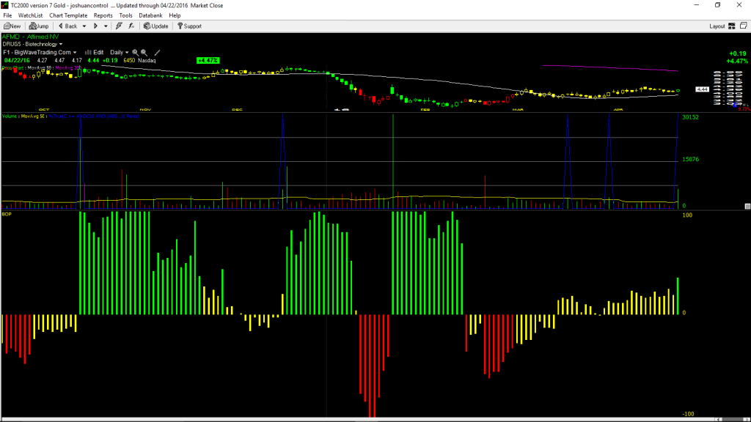The height and width of the screenshot is (422, 751).
Task: Open the WatchList menu
Action: 30,15
